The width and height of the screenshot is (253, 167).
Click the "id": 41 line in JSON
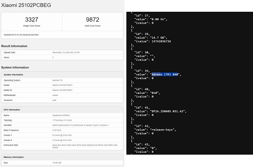[142, 108]
